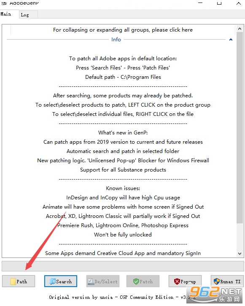The height and width of the screenshot is (306, 245).
Task: Maximize the AdobeGenP window
Action: point(219,3)
